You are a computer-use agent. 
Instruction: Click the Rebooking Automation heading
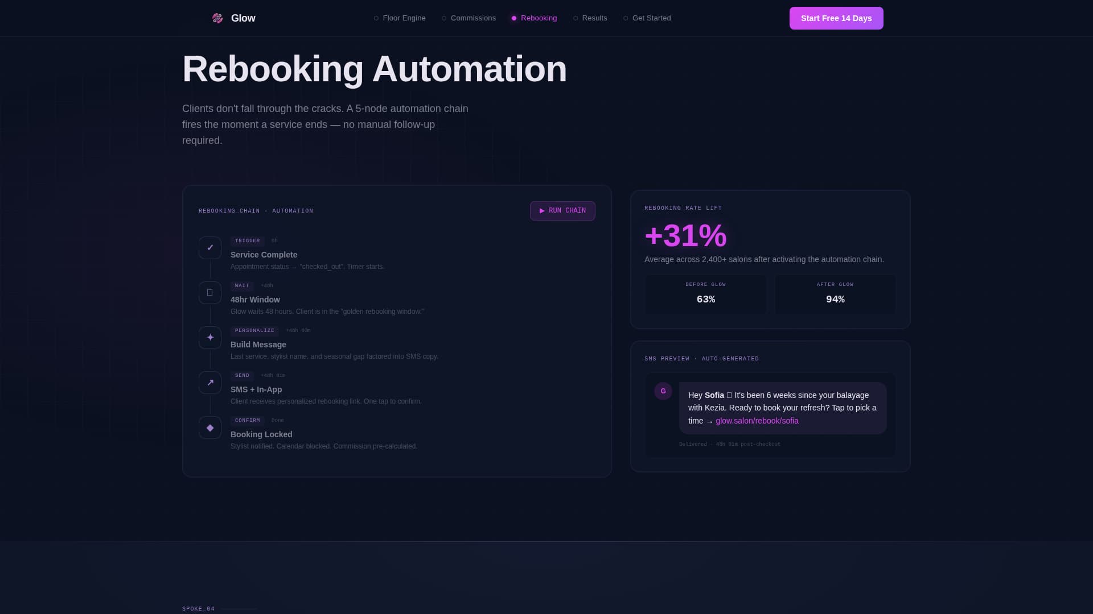375,69
